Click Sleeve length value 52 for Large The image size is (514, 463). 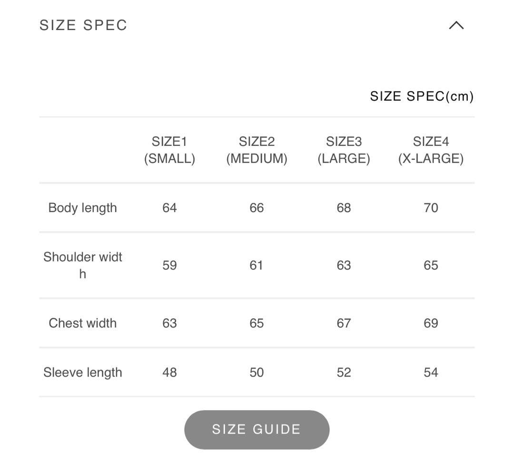point(344,372)
